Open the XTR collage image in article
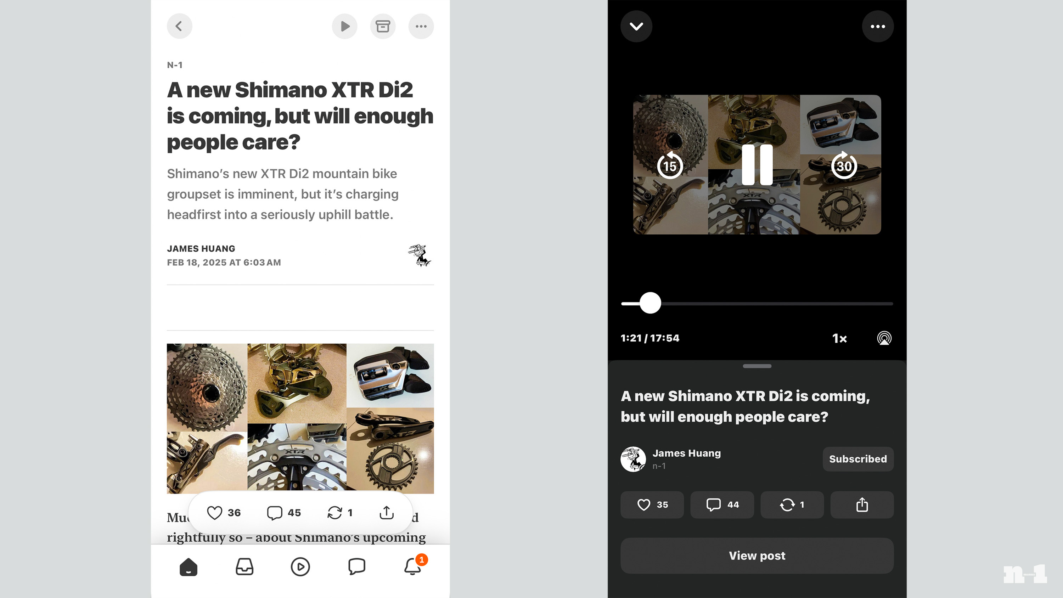 pyautogui.click(x=300, y=418)
